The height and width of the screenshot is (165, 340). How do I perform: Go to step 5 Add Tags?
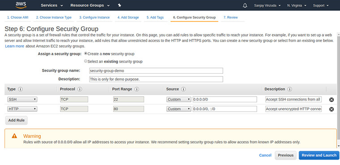pos(155,17)
